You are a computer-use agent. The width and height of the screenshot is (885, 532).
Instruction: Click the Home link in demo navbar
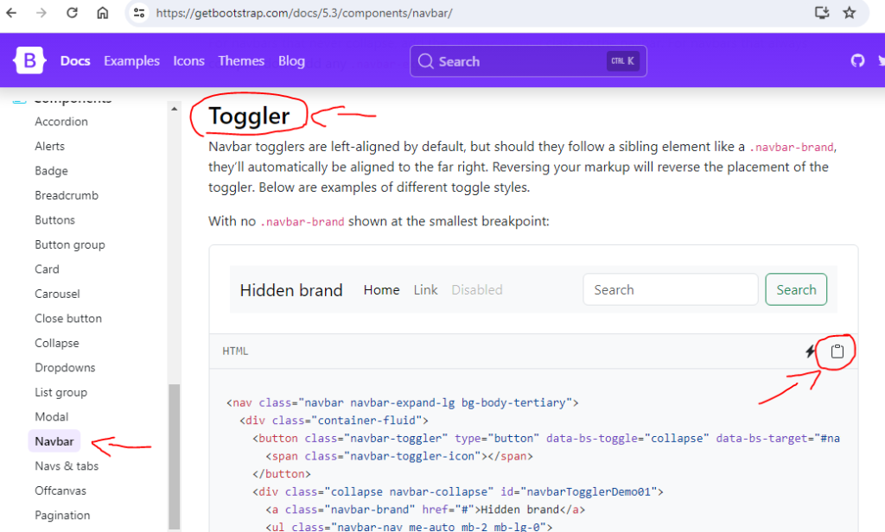point(381,290)
